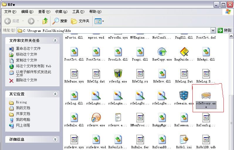Select the rfwsrv.exe globe icon

point(96,118)
